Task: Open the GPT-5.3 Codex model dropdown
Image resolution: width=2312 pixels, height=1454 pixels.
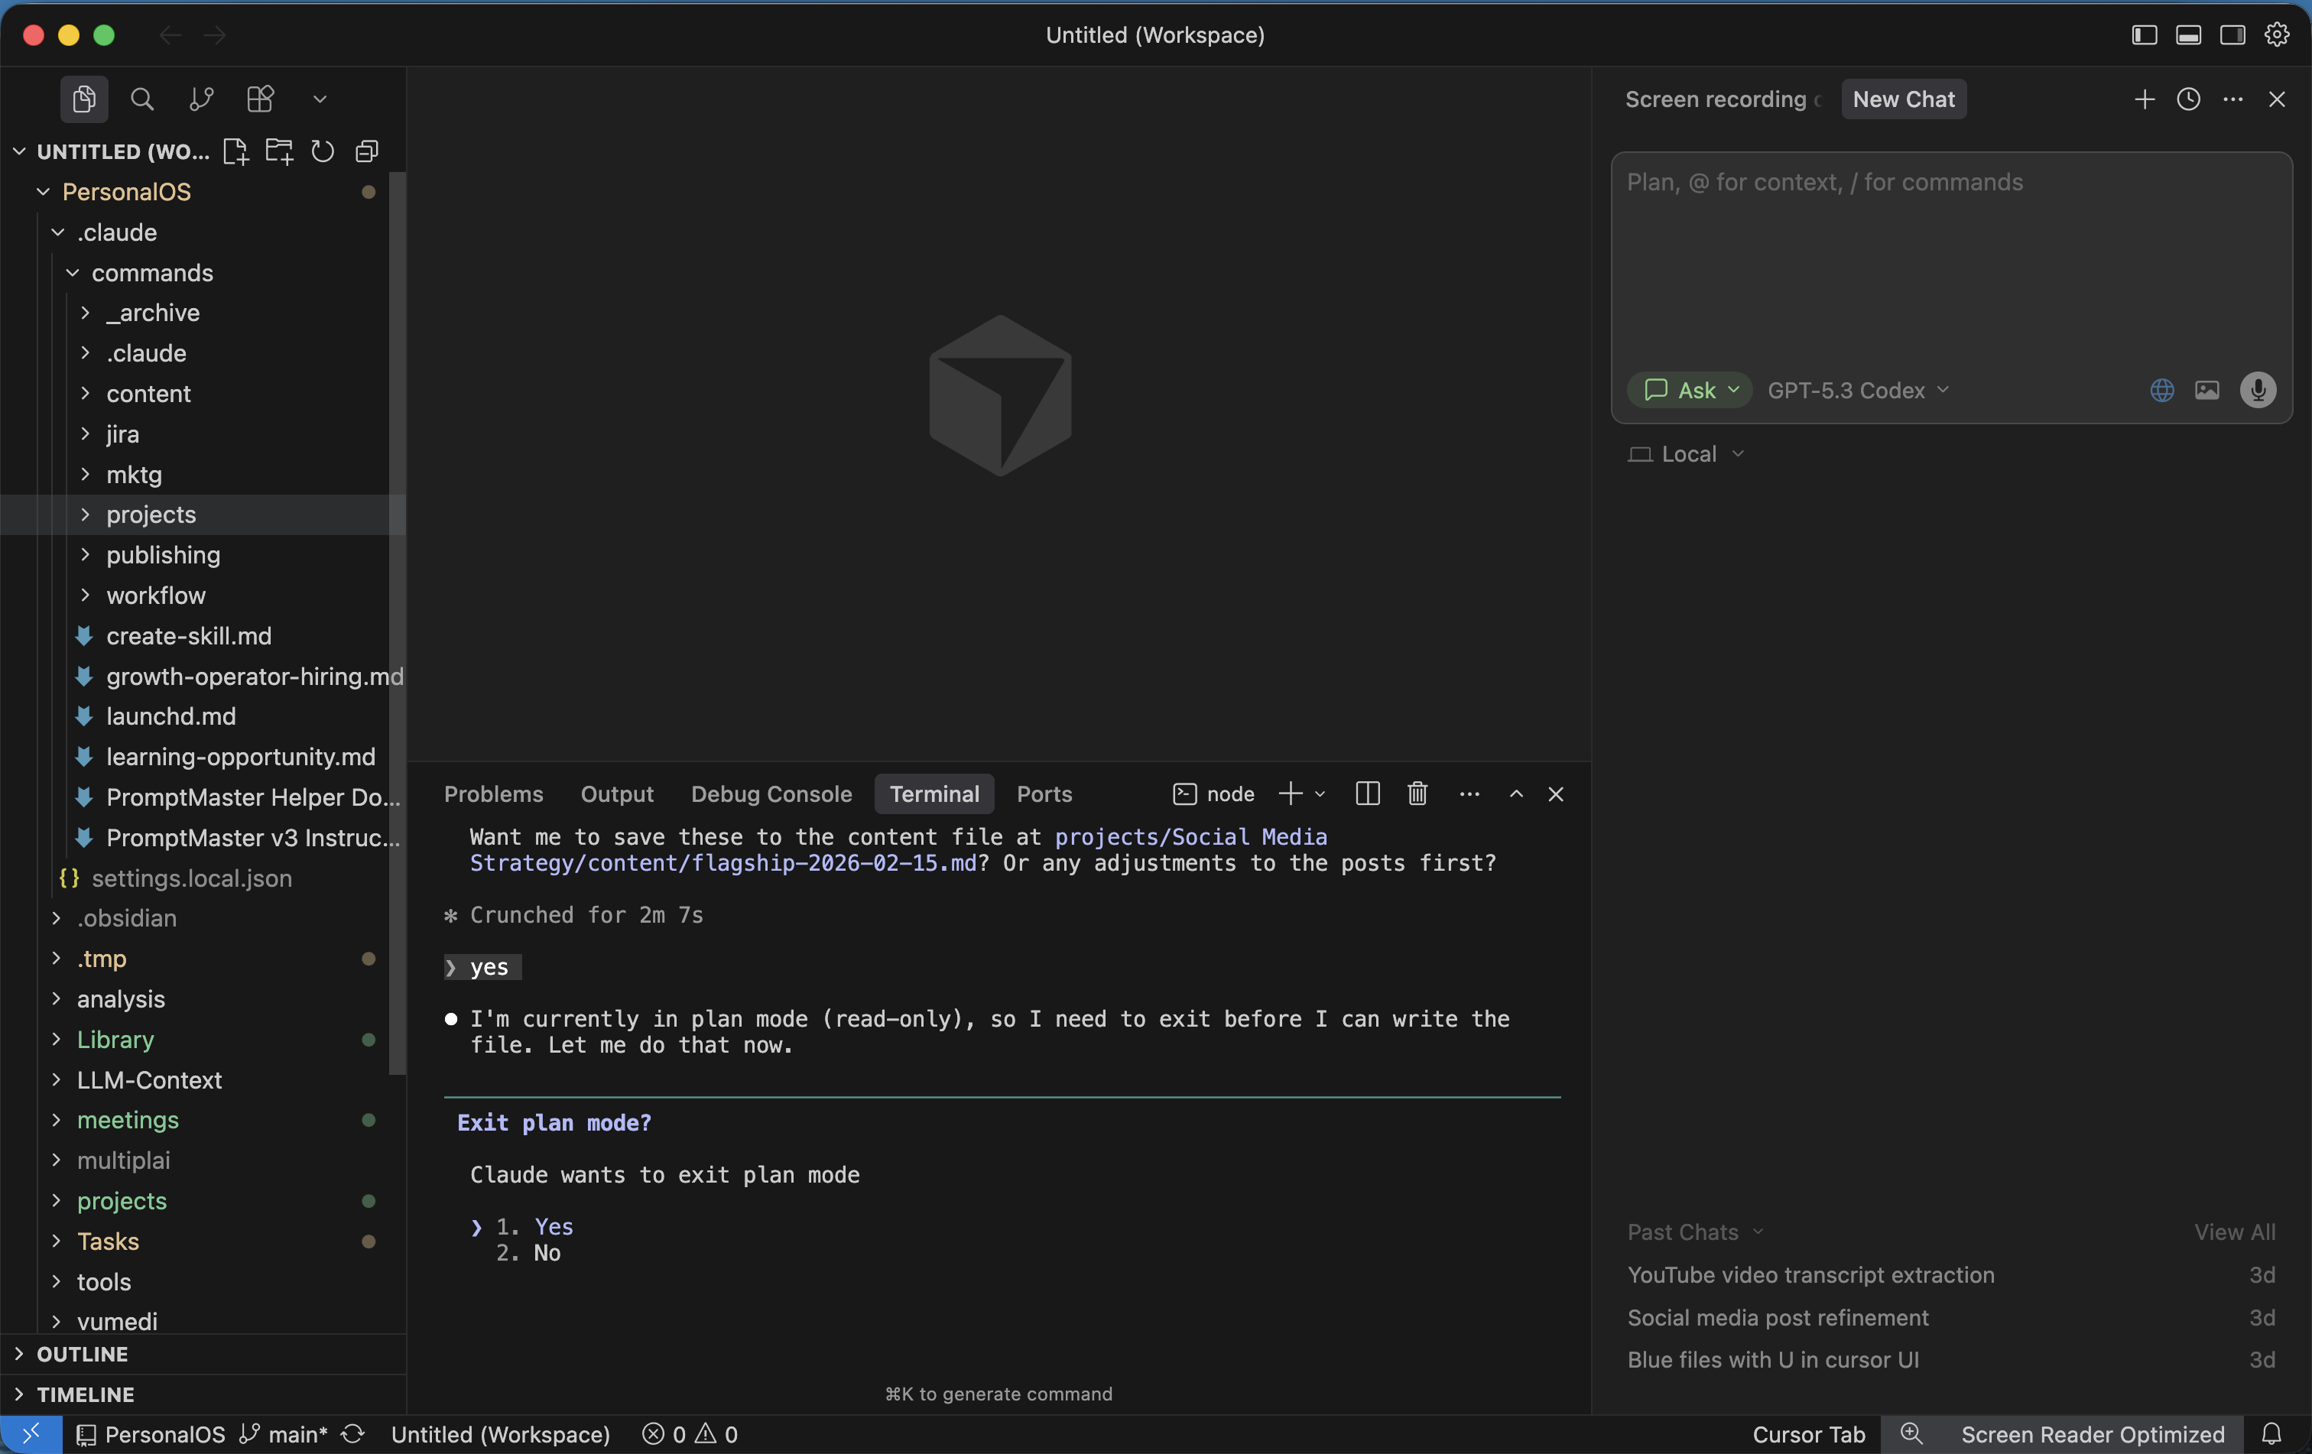Action: click(1857, 391)
